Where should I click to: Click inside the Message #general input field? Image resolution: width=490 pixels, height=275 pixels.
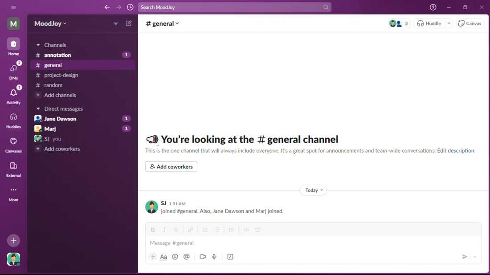click(x=267, y=243)
